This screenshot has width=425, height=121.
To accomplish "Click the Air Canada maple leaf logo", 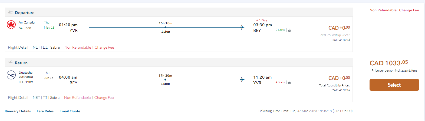I will coord(11,25).
